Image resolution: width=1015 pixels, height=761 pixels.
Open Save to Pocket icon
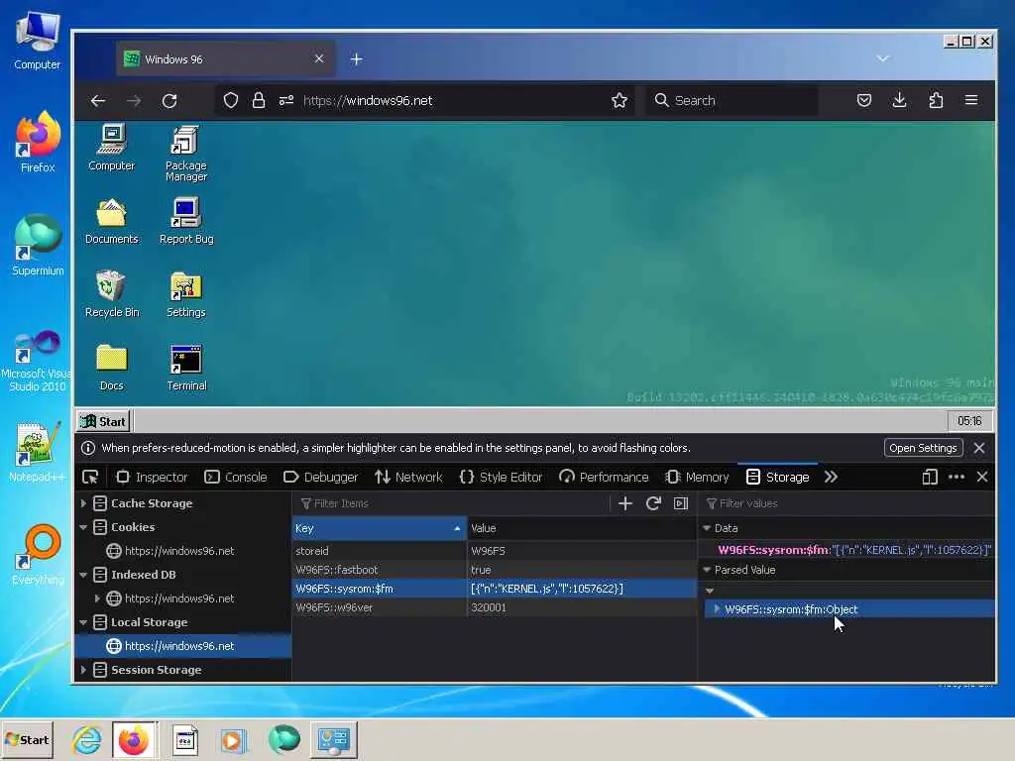click(x=864, y=100)
